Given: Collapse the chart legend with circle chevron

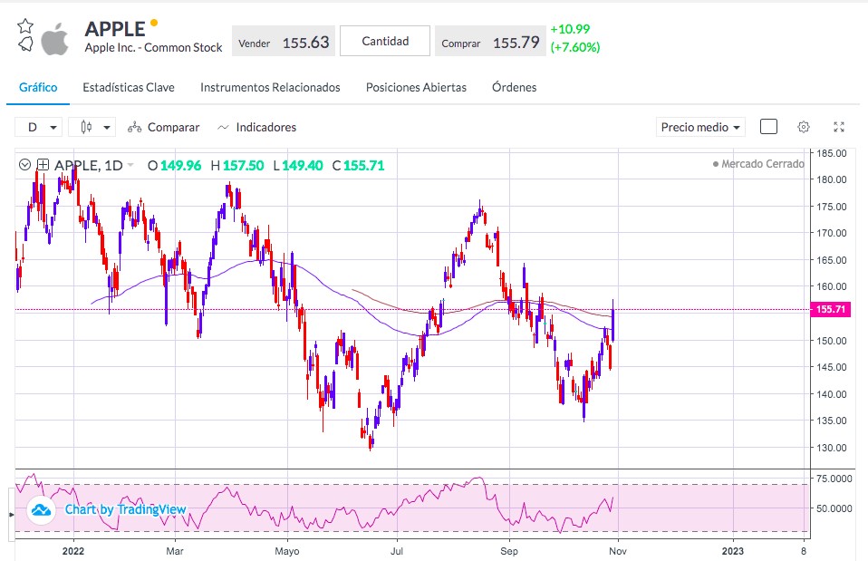Looking at the screenshot, I should pos(24,164).
